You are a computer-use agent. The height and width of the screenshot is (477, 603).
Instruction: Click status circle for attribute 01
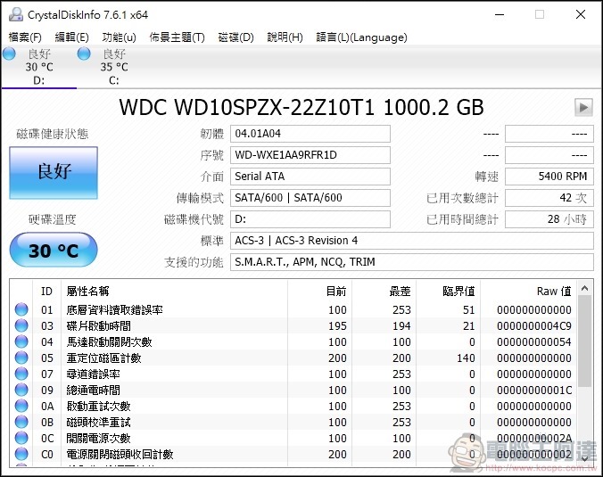21,309
